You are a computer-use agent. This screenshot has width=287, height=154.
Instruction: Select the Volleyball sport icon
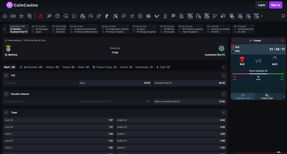tap(140, 16)
